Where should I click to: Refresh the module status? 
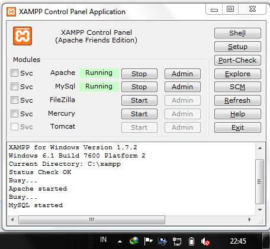pyautogui.click(x=237, y=100)
